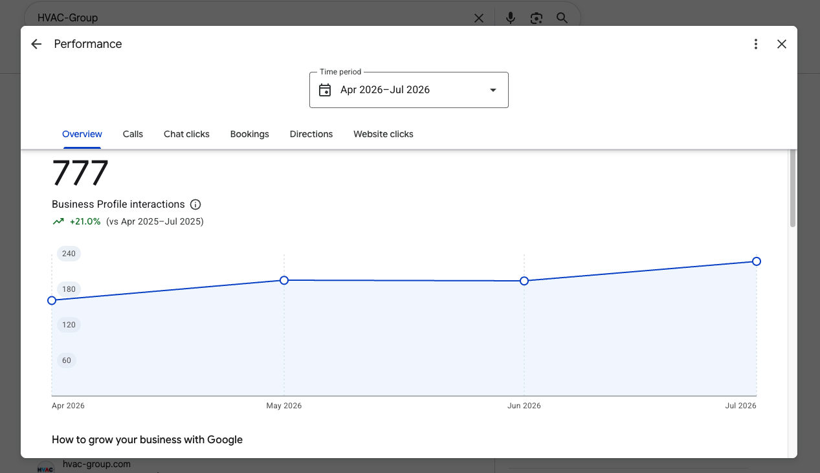Close the Performance dialog
Screen dimensions: 820x473
782,44
